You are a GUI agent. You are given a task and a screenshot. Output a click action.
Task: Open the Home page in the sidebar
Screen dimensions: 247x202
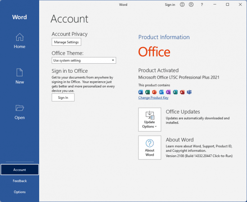(19, 41)
